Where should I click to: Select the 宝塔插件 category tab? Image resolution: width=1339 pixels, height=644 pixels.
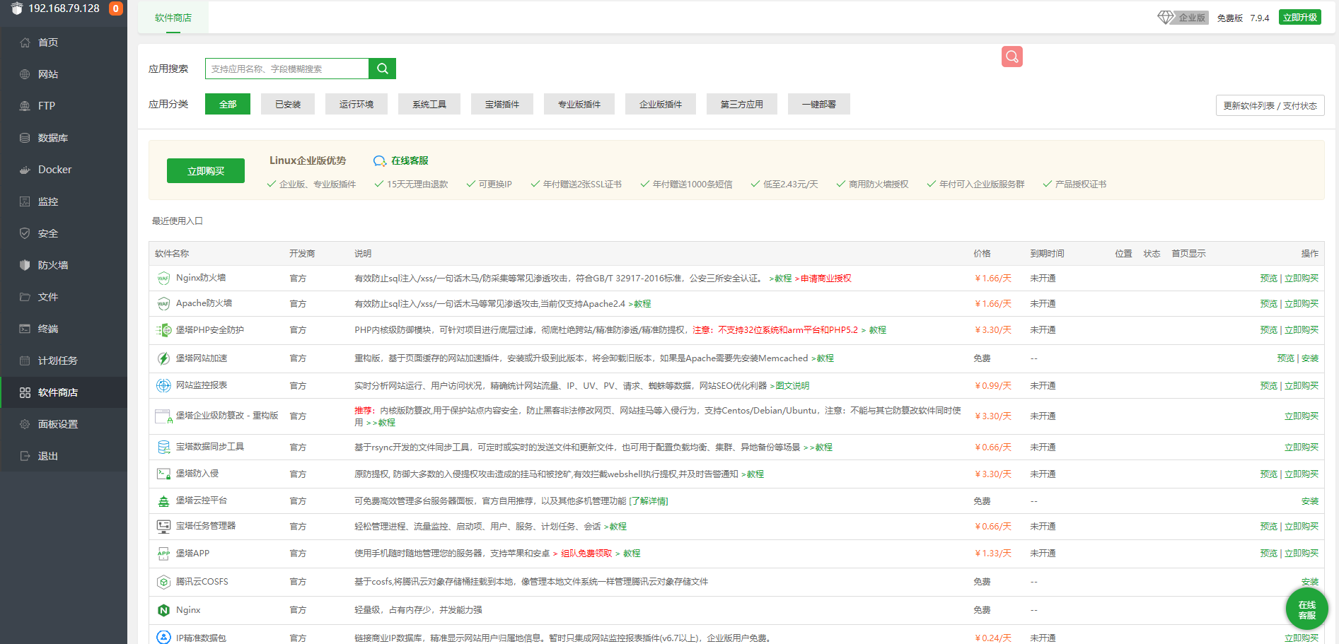pos(502,104)
